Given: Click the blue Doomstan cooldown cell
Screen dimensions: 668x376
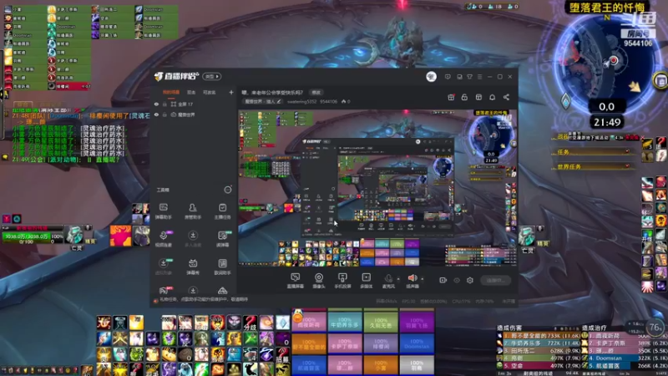Looking at the screenshot, I should click(416, 344).
